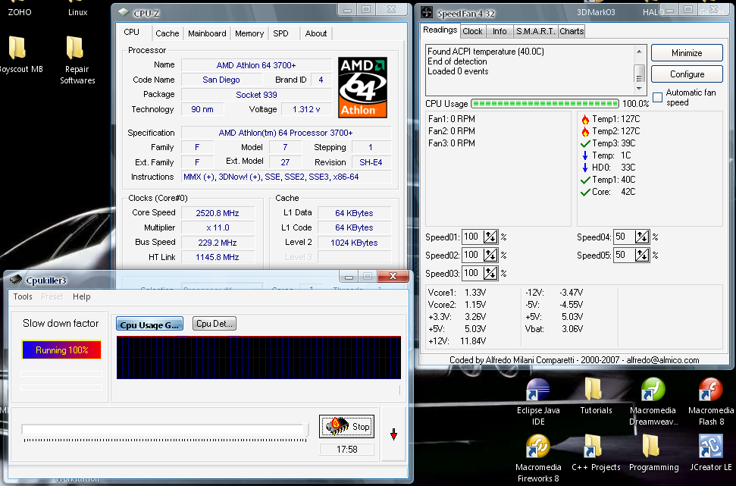Open the Eclipse Java IDE shortcut
The width and height of the screenshot is (736, 486).
coord(538,402)
